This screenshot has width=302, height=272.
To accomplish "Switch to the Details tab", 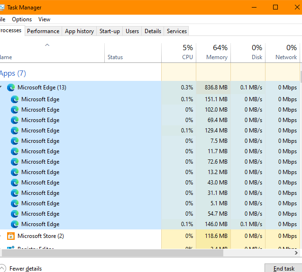I will pyautogui.click(x=153, y=31).
